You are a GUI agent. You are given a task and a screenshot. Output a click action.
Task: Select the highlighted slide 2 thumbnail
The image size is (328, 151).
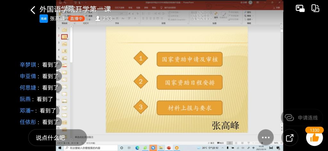64,37
